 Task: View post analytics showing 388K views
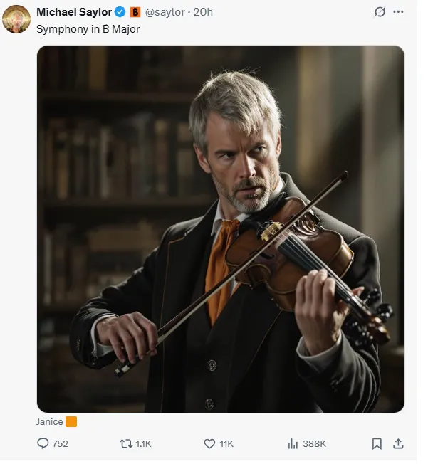tap(306, 443)
